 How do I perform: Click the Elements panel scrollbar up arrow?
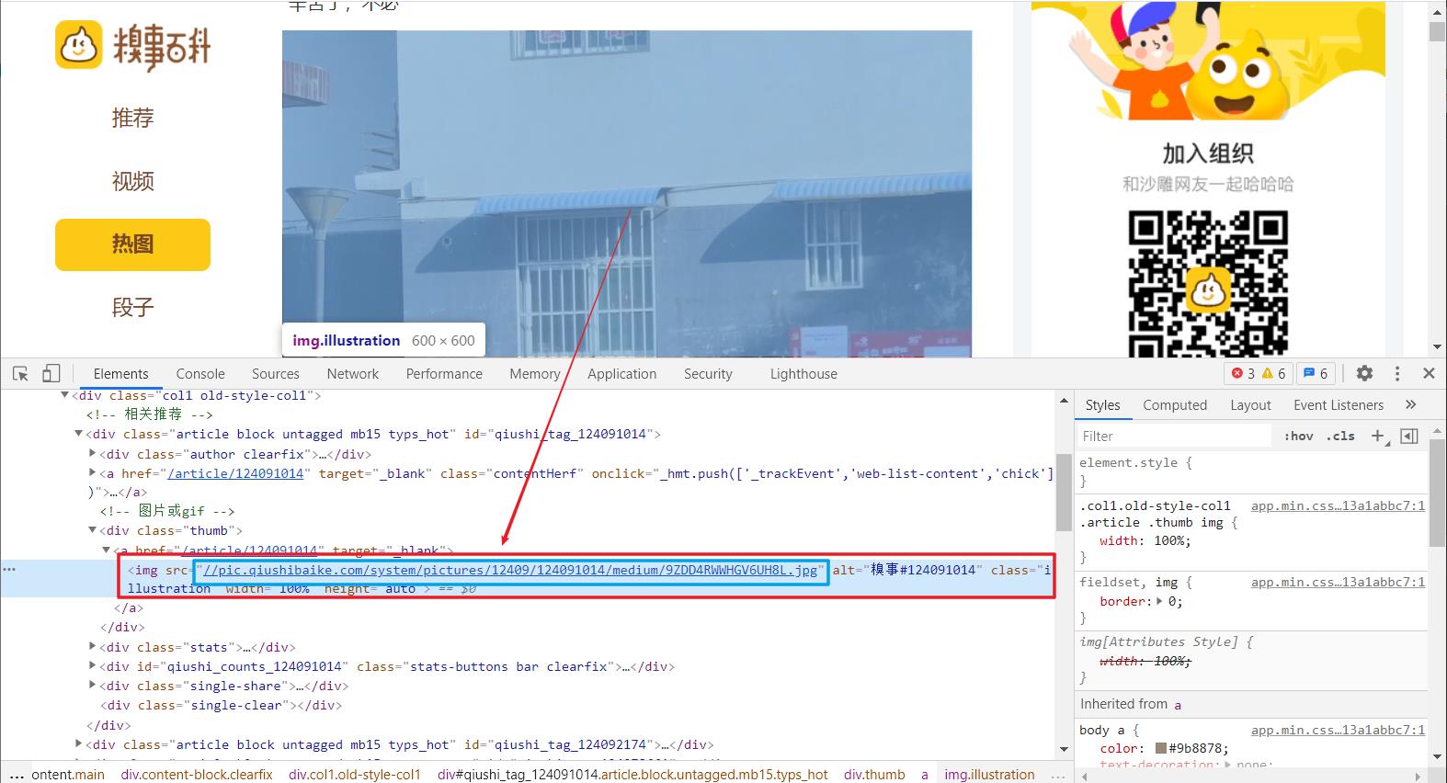pos(1064,402)
